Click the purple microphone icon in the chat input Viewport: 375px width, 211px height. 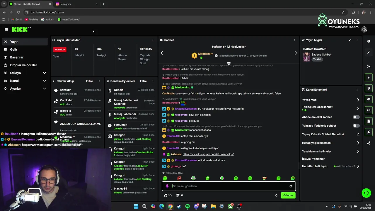point(167,186)
